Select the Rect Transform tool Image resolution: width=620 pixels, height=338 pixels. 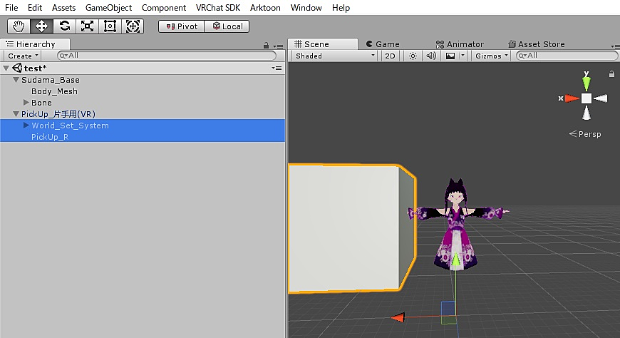pyautogui.click(x=110, y=26)
